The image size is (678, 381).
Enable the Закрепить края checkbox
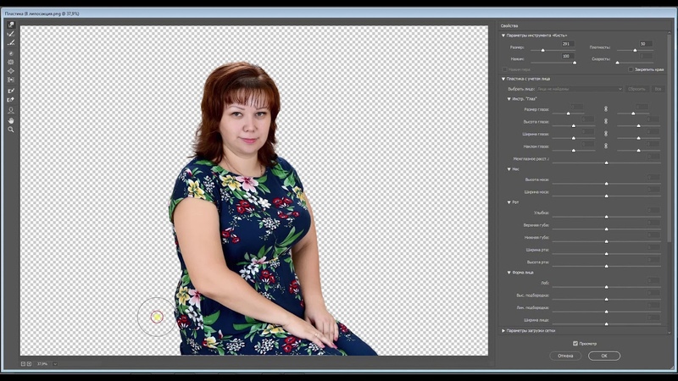pyautogui.click(x=631, y=69)
